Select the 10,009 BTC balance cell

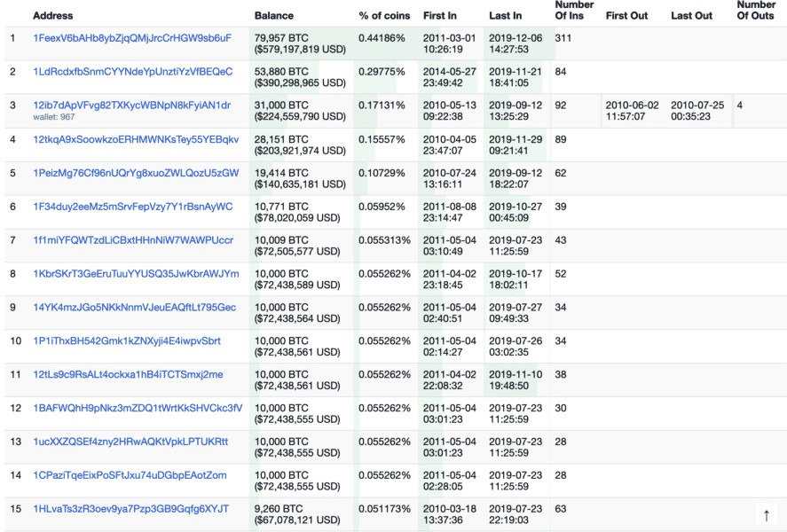pyautogui.click(x=297, y=246)
